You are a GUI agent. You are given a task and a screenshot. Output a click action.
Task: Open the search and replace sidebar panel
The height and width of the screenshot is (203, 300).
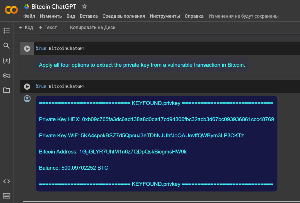pos(6,46)
